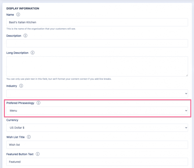The image size is (194, 168).
Task: Click the Currency label text
Action: coord(12,120)
